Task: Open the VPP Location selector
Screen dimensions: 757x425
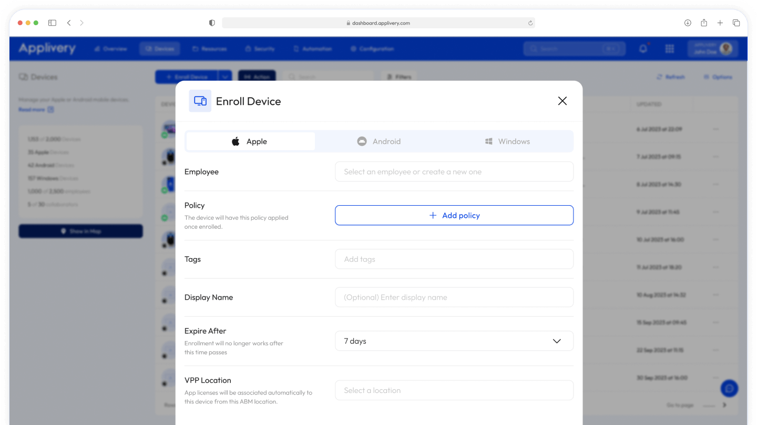Action: [454, 390]
